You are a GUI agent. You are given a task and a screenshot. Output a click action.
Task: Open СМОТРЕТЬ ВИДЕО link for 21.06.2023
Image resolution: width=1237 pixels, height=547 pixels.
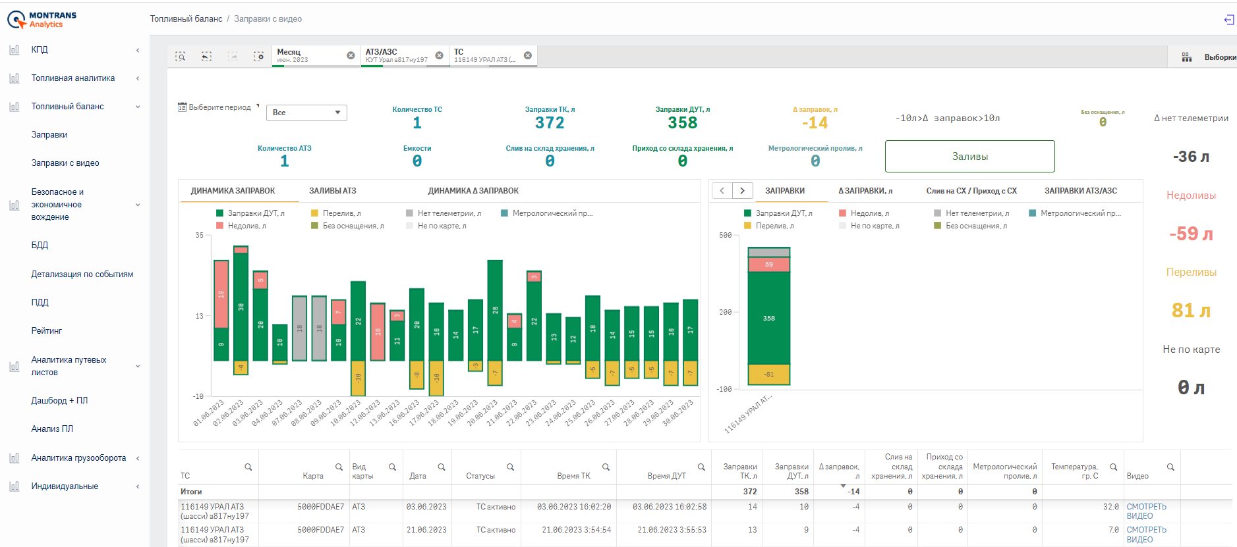click(x=1147, y=534)
